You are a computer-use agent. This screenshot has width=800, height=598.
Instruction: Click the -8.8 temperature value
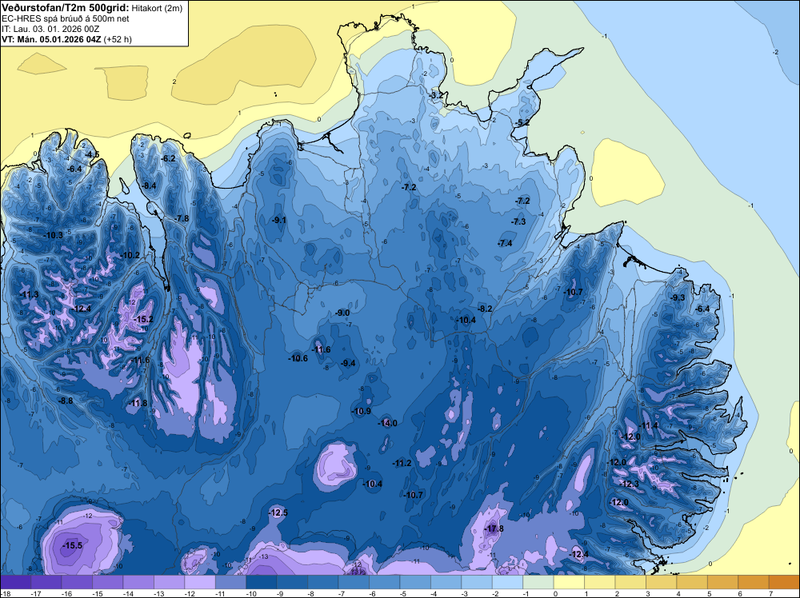(x=65, y=401)
